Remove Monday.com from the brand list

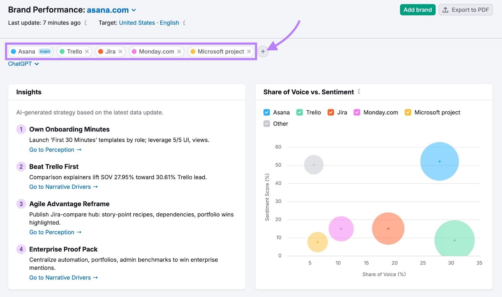click(179, 51)
